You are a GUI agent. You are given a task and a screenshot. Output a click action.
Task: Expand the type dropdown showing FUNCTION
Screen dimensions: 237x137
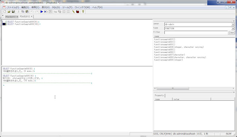pos(233,29)
